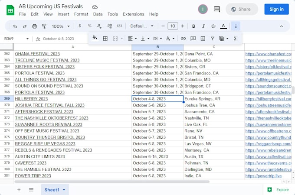Image resolution: width=295 pixels, height=195 pixels.
Task: Increase decimal places icon
Action: click(x=109, y=26)
